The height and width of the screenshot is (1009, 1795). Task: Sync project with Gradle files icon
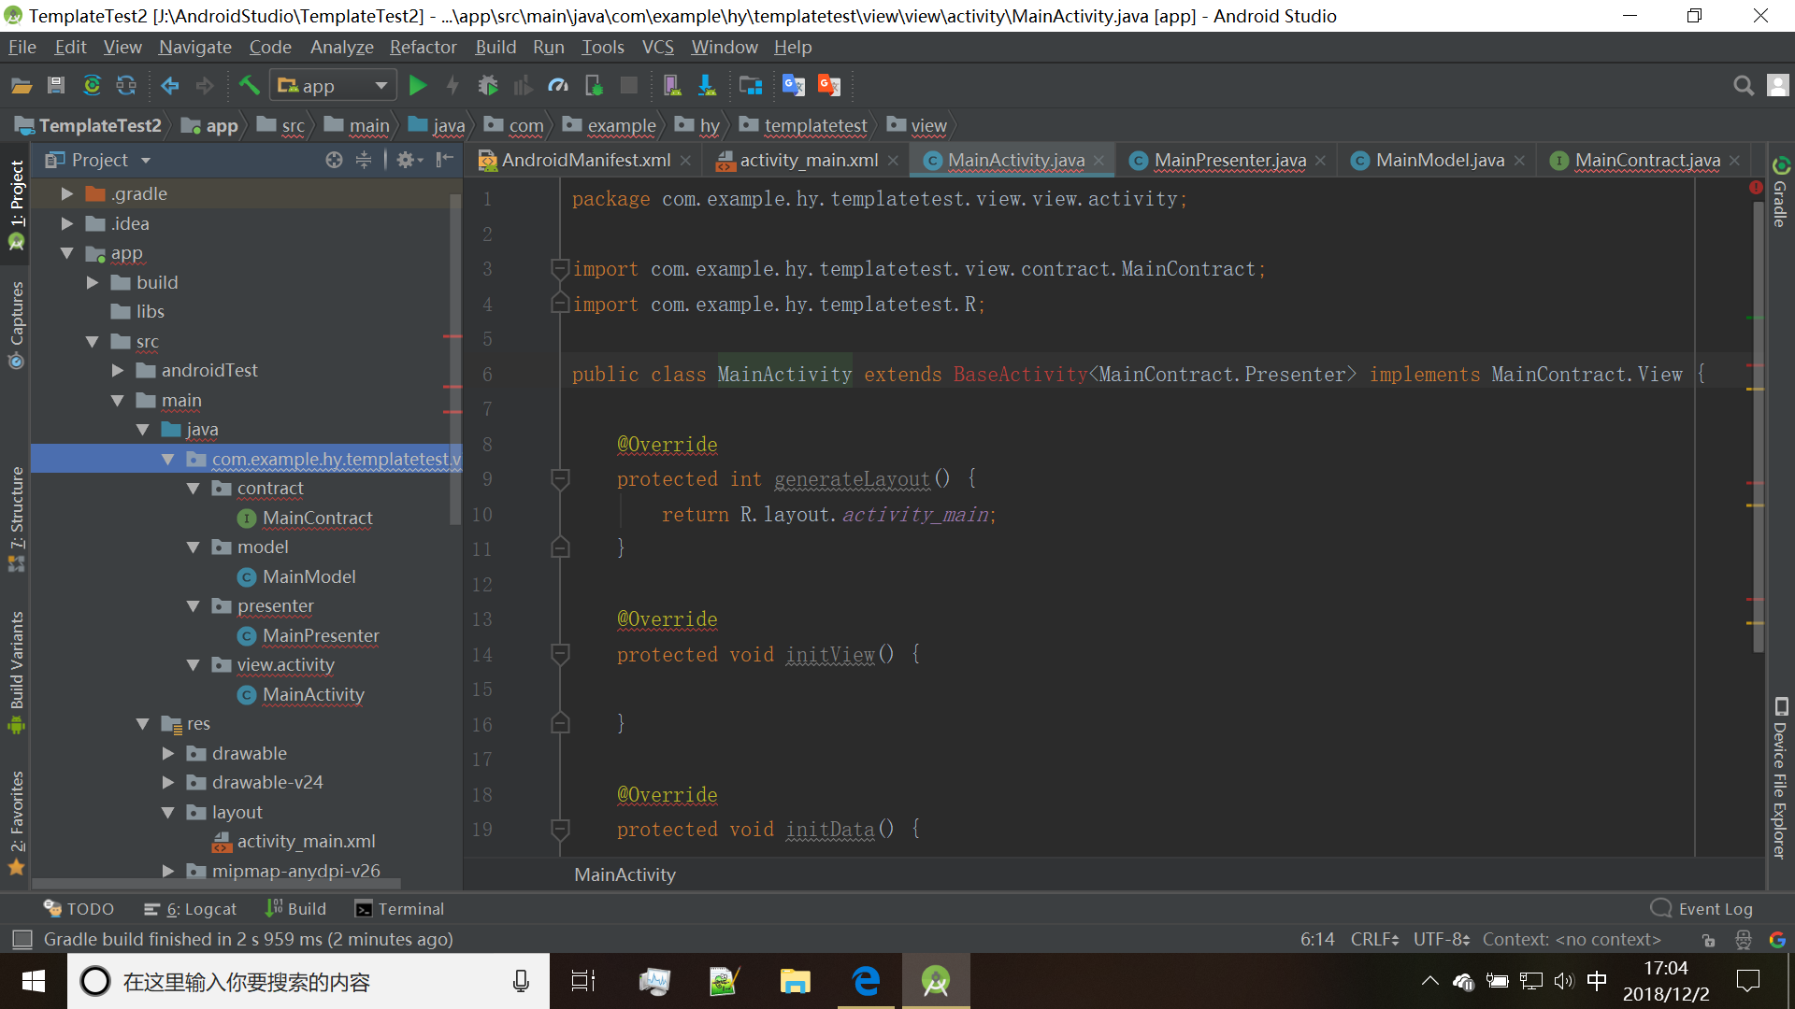[92, 86]
